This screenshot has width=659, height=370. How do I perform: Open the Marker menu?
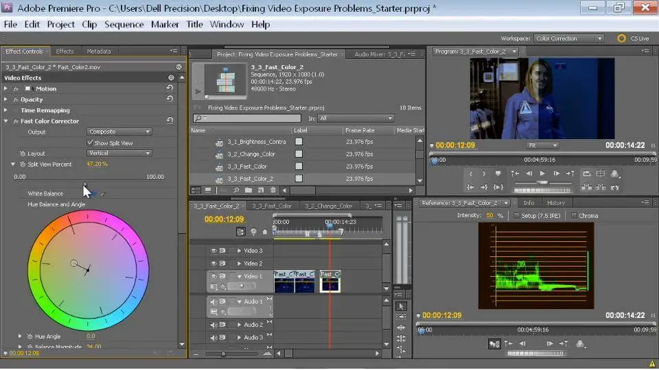165,25
